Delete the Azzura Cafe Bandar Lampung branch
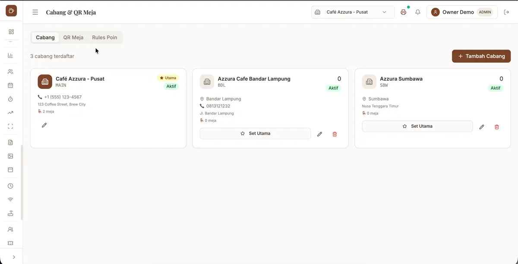This screenshot has height=264, width=518. [335, 134]
